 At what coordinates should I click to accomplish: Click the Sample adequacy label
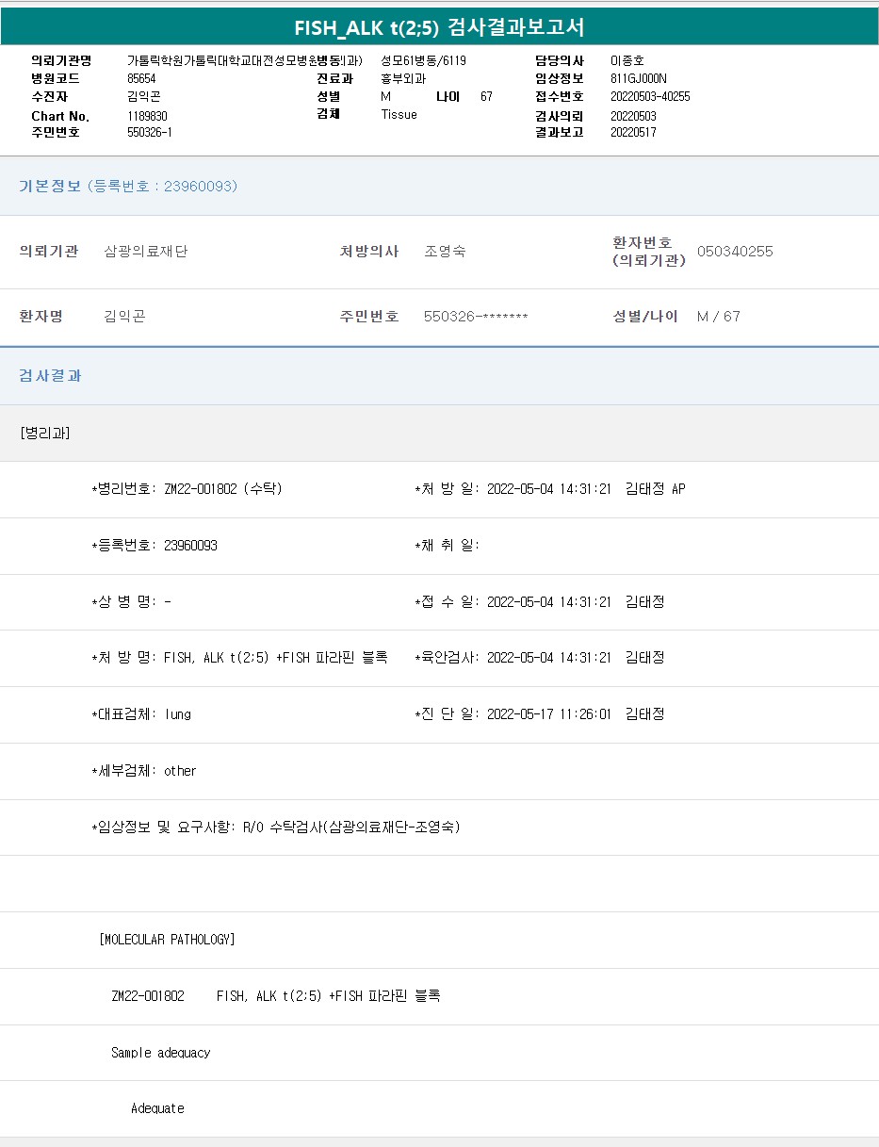click(x=160, y=1053)
